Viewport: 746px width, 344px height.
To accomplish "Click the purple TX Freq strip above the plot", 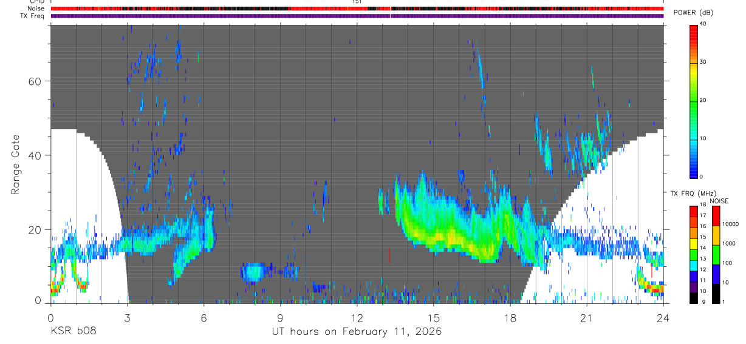I will [357, 16].
